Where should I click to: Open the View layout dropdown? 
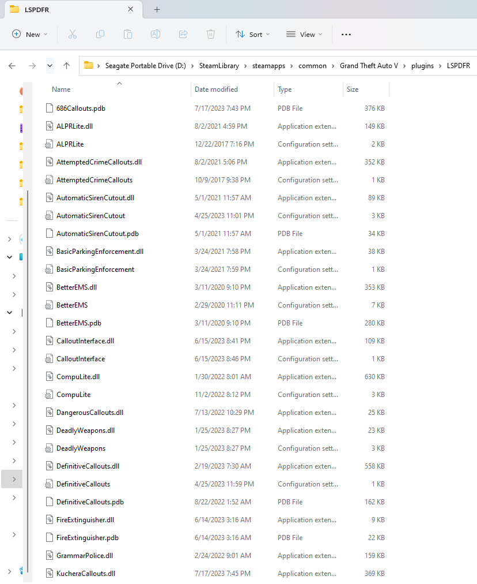click(304, 34)
